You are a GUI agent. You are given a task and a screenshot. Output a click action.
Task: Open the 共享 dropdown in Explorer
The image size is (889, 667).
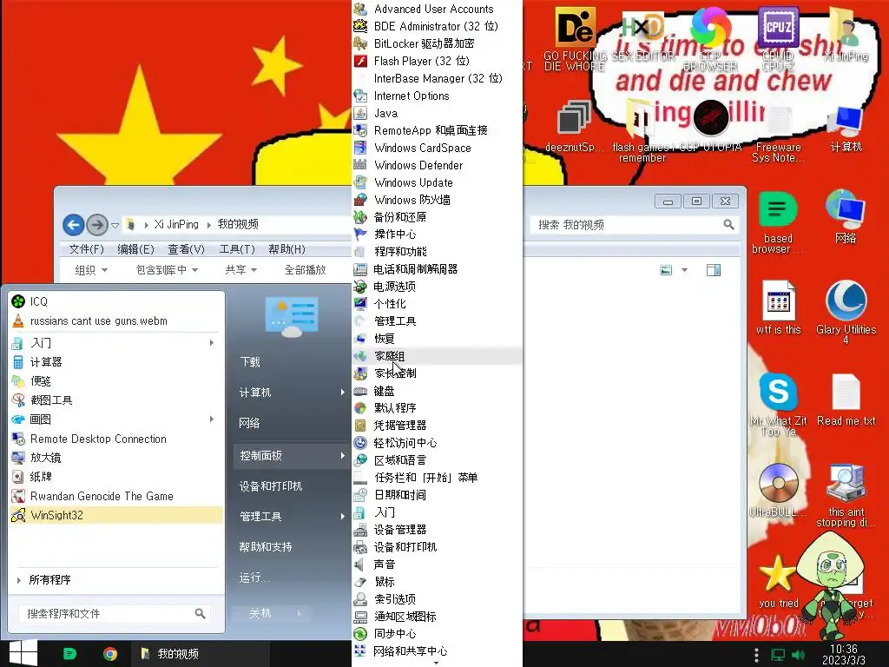[x=241, y=270]
